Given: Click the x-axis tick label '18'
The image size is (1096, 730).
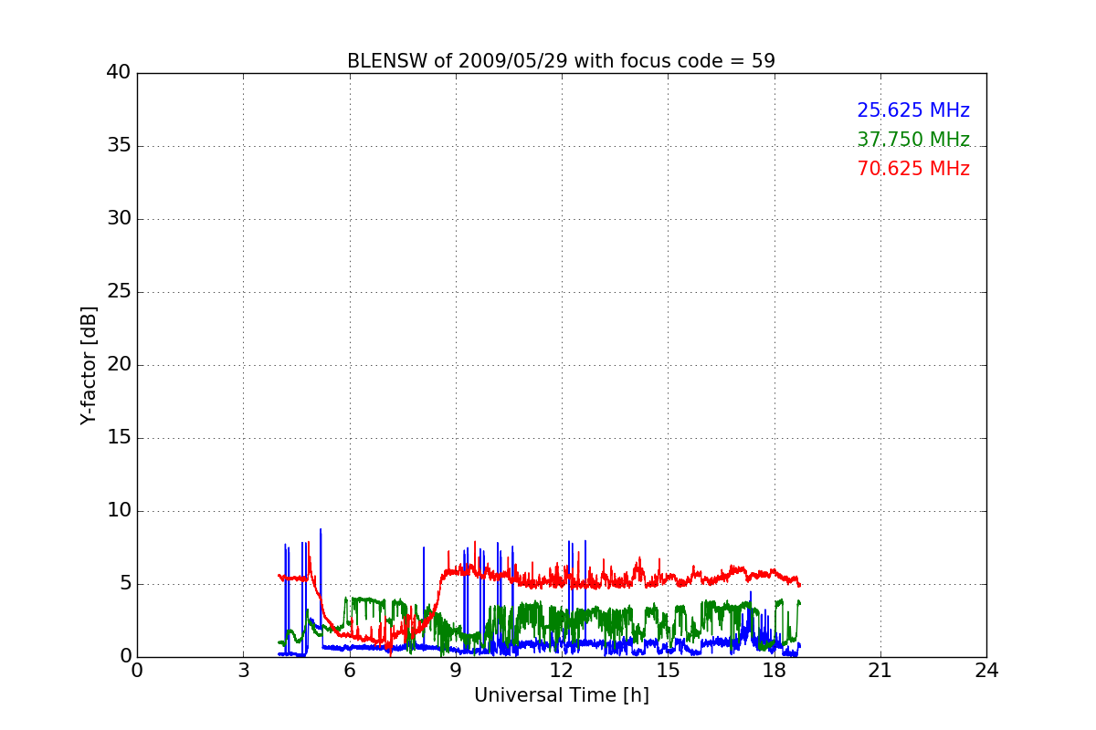Looking at the screenshot, I should click(774, 671).
